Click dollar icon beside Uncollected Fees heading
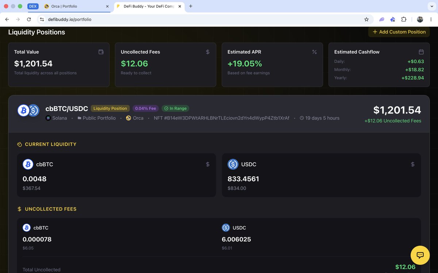Screen dimensions: 438x273 tap(20, 209)
